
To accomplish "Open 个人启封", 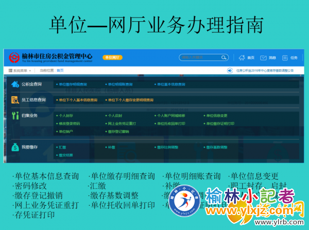I will point(115,116).
